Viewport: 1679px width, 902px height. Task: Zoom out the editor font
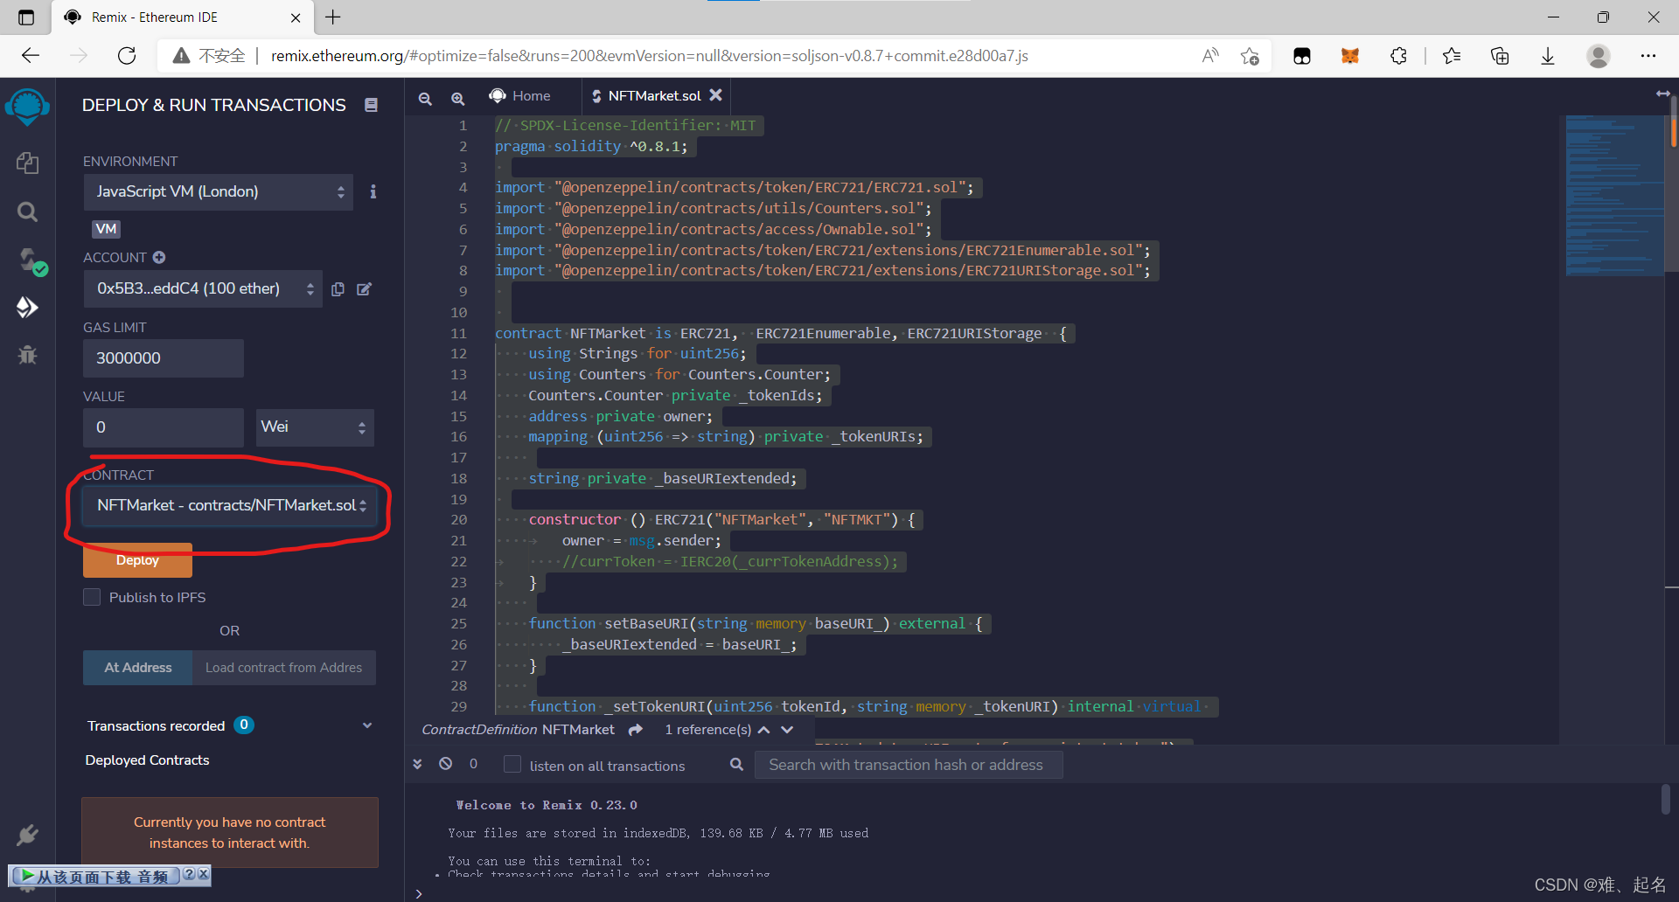coord(425,99)
